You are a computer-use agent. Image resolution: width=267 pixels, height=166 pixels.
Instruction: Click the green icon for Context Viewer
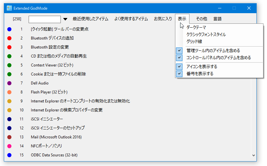(x=9, y=65)
